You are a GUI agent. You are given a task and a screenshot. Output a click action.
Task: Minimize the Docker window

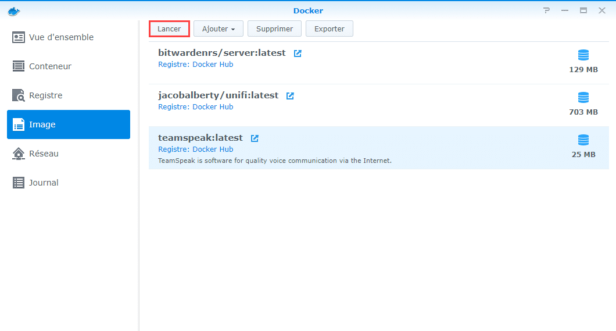(565, 10)
